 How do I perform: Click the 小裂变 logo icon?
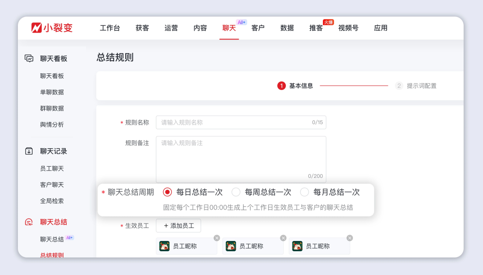[x=37, y=28]
